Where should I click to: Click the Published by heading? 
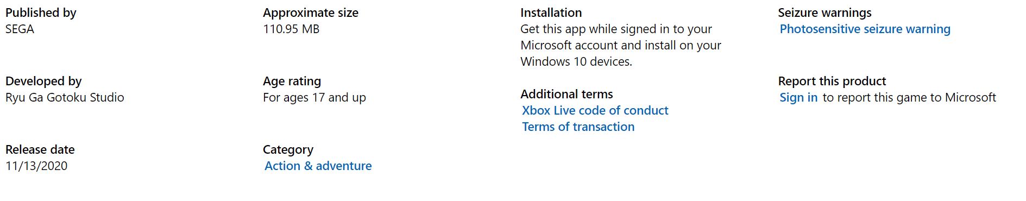click(x=41, y=13)
